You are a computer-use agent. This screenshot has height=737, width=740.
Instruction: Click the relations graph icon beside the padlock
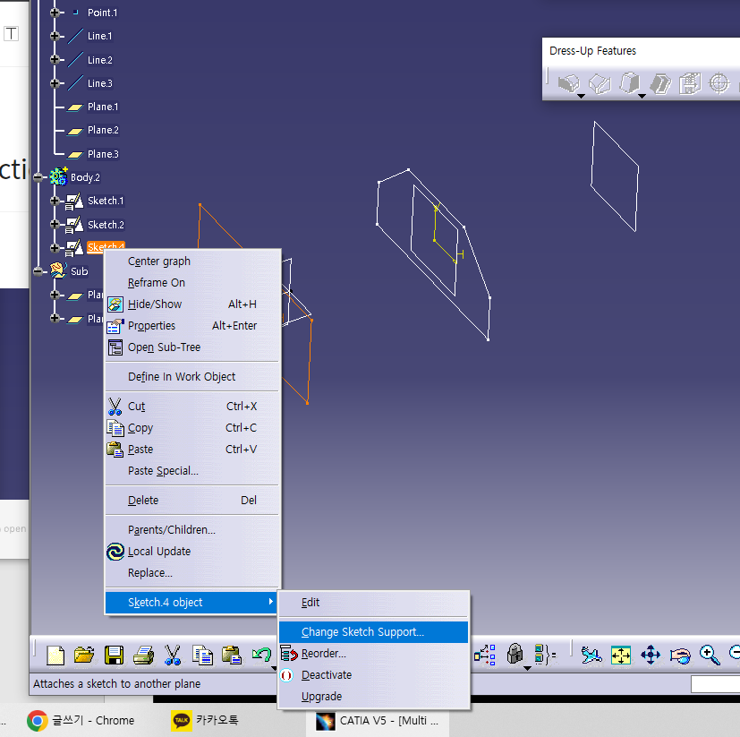coord(485,656)
